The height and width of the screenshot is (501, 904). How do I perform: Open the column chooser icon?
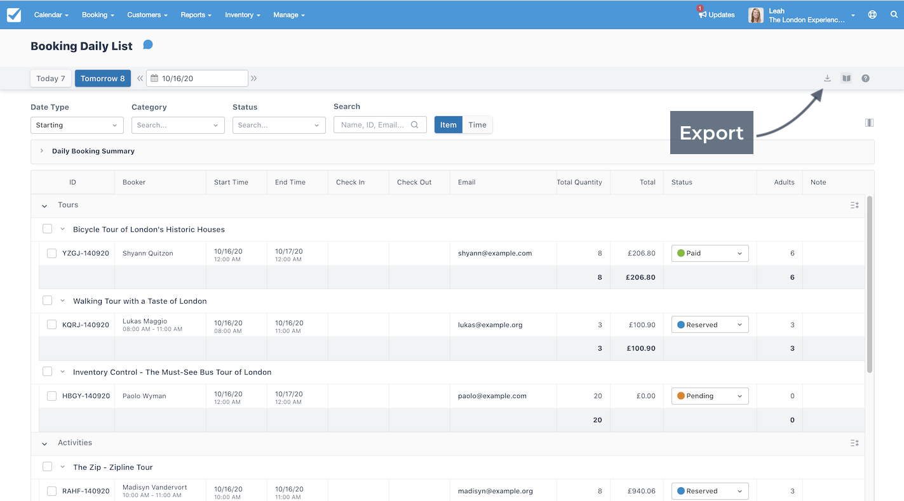pos(869,122)
